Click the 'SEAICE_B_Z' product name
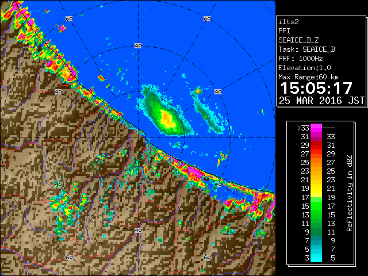 pos(298,40)
